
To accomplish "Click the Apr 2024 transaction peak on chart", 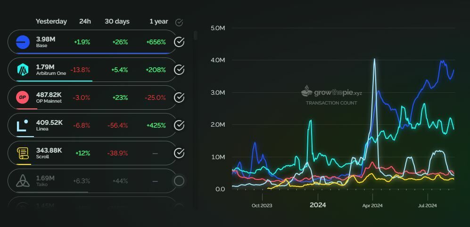I will (374, 60).
